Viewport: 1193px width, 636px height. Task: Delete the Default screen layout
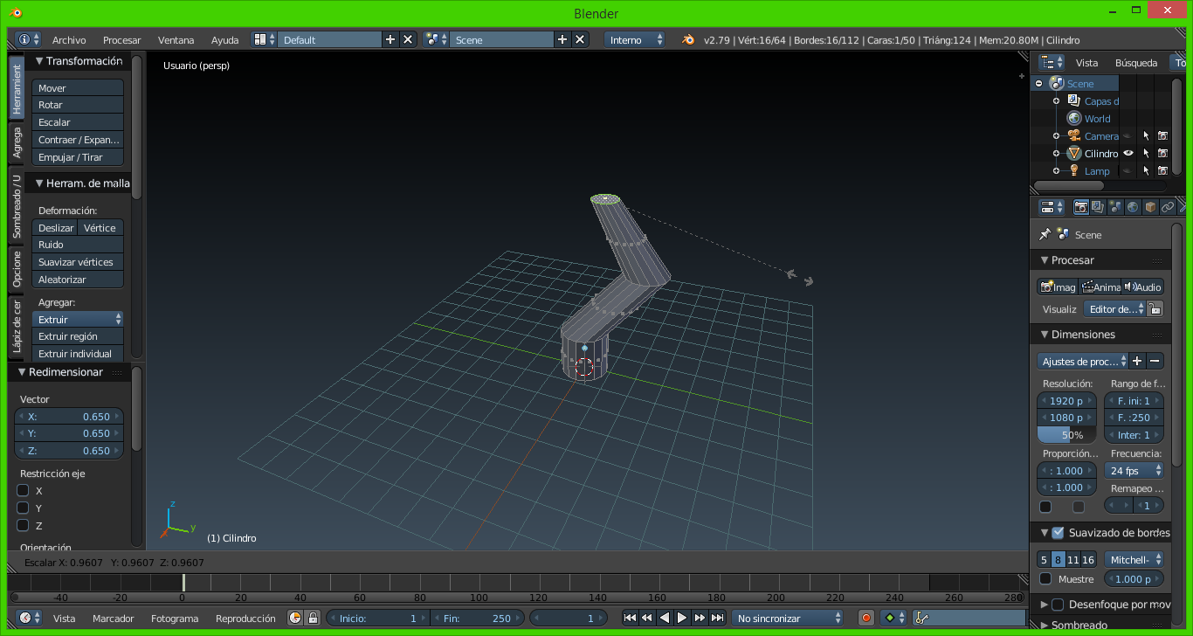click(407, 40)
